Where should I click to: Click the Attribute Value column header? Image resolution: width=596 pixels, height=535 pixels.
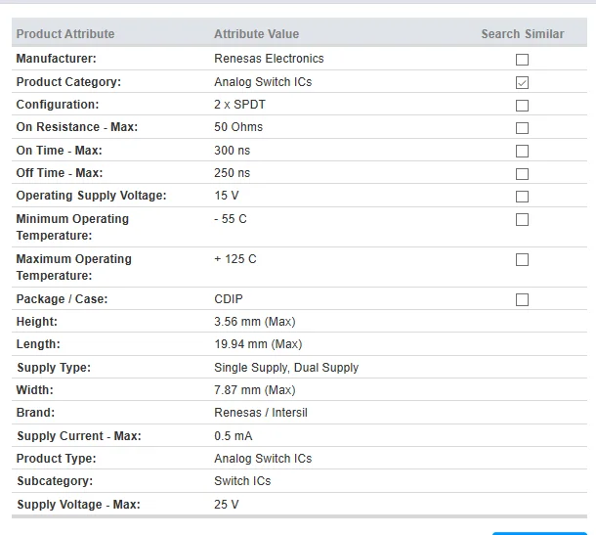tap(257, 34)
